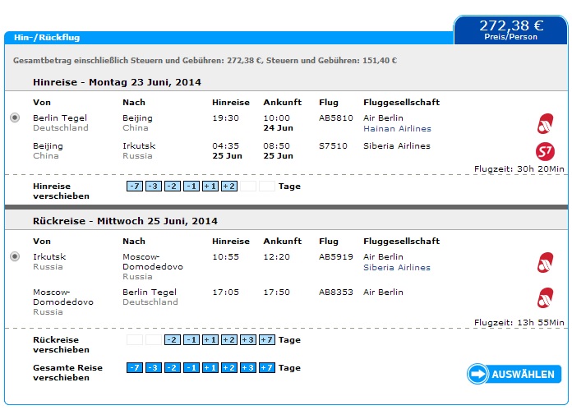Click the Air Berlin logo for flight AB5810
Image resolution: width=572 pixels, height=410 pixels.
coord(545,123)
